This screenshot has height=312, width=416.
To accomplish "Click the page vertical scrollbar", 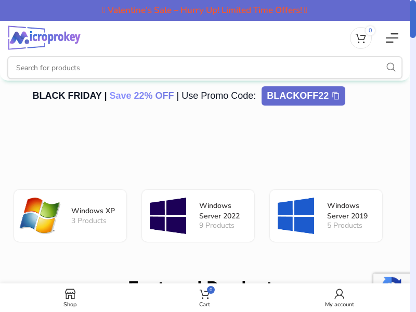I will [413, 156].
